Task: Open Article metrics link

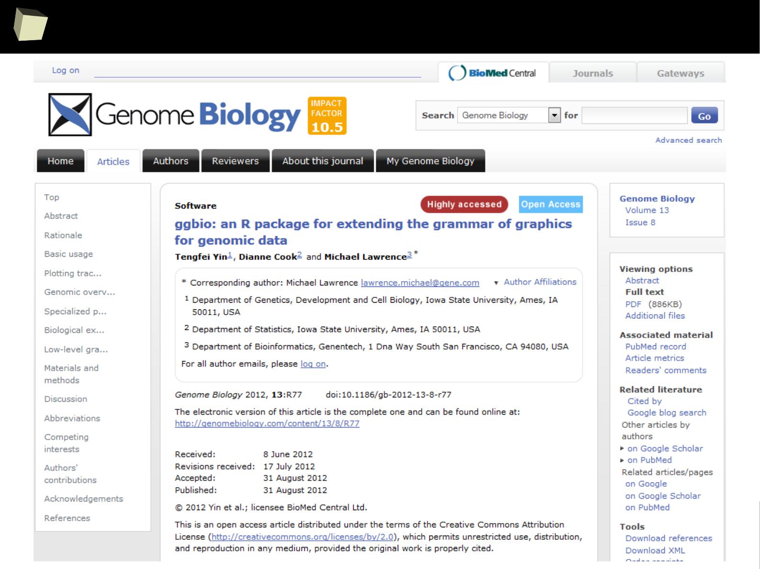Action: coord(655,358)
